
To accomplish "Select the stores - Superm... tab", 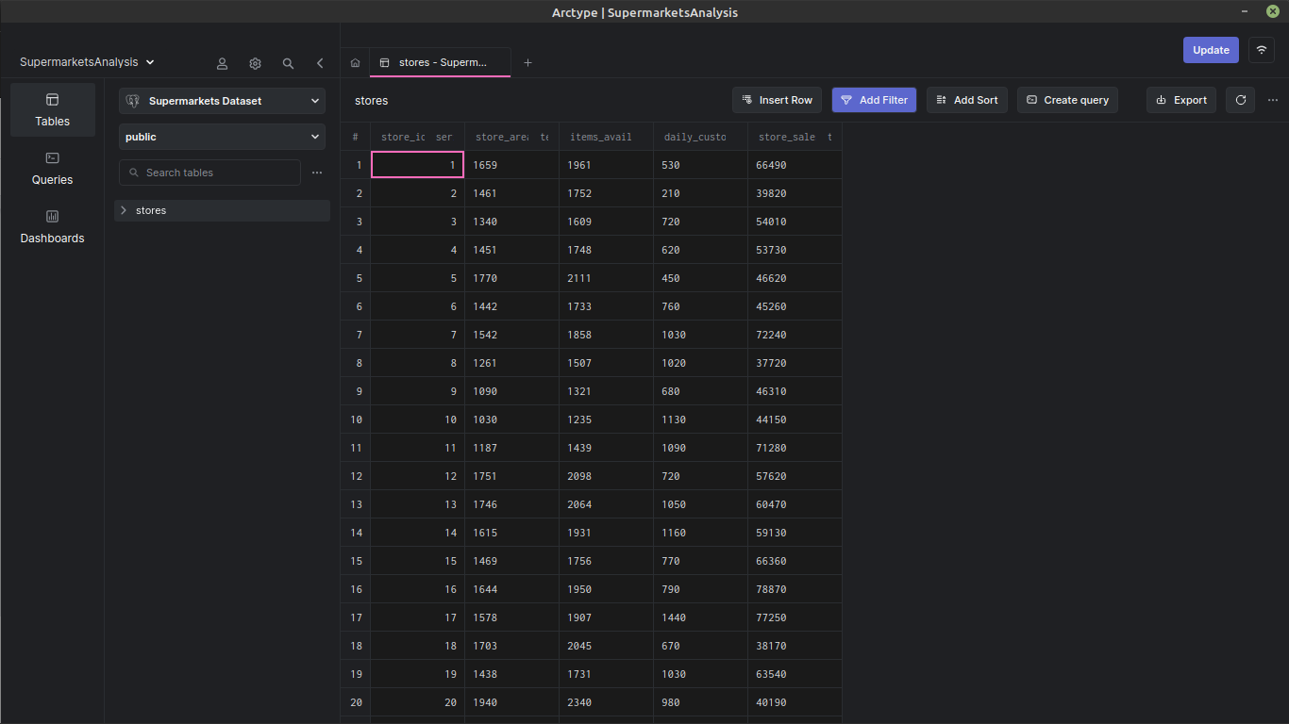I will tap(440, 61).
